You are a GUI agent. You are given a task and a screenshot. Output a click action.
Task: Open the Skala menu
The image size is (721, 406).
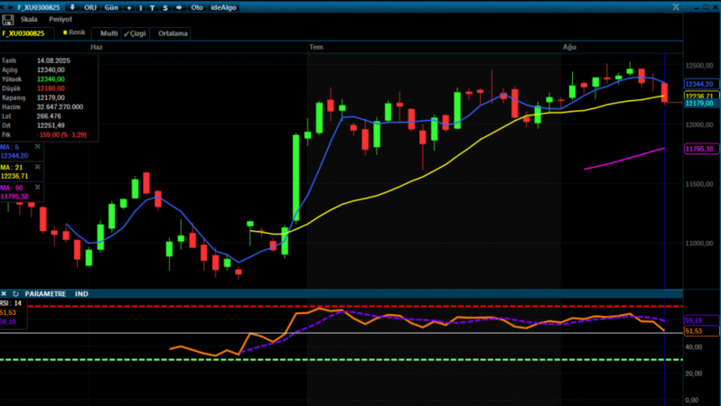[x=29, y=18]
